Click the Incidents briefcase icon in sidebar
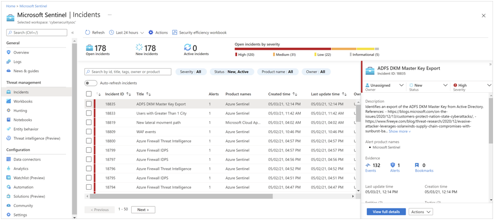494x220 pixels. click(9, 92)
